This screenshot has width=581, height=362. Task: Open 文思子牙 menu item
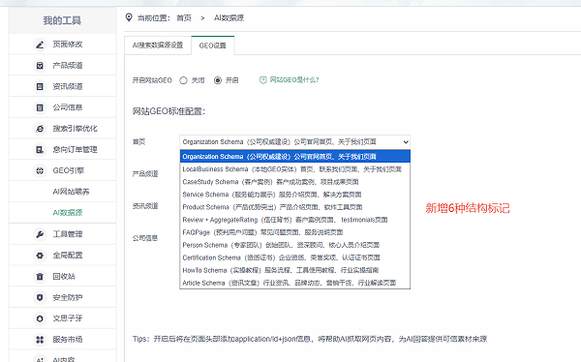click(x=63, y=318)
